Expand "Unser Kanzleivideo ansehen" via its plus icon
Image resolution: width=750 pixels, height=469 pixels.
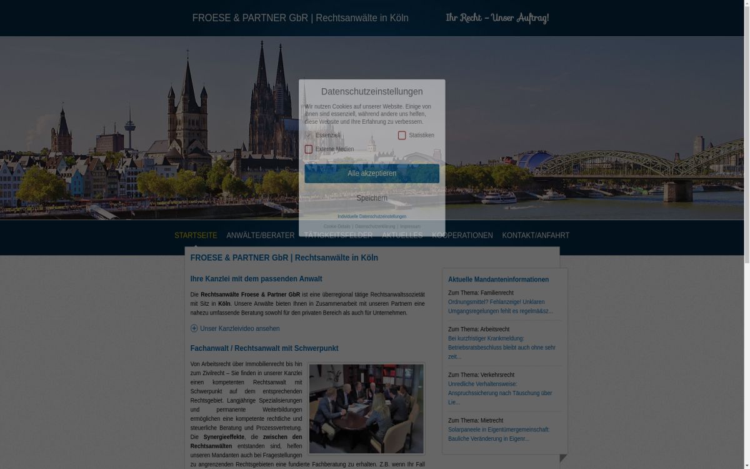[194, 328]
